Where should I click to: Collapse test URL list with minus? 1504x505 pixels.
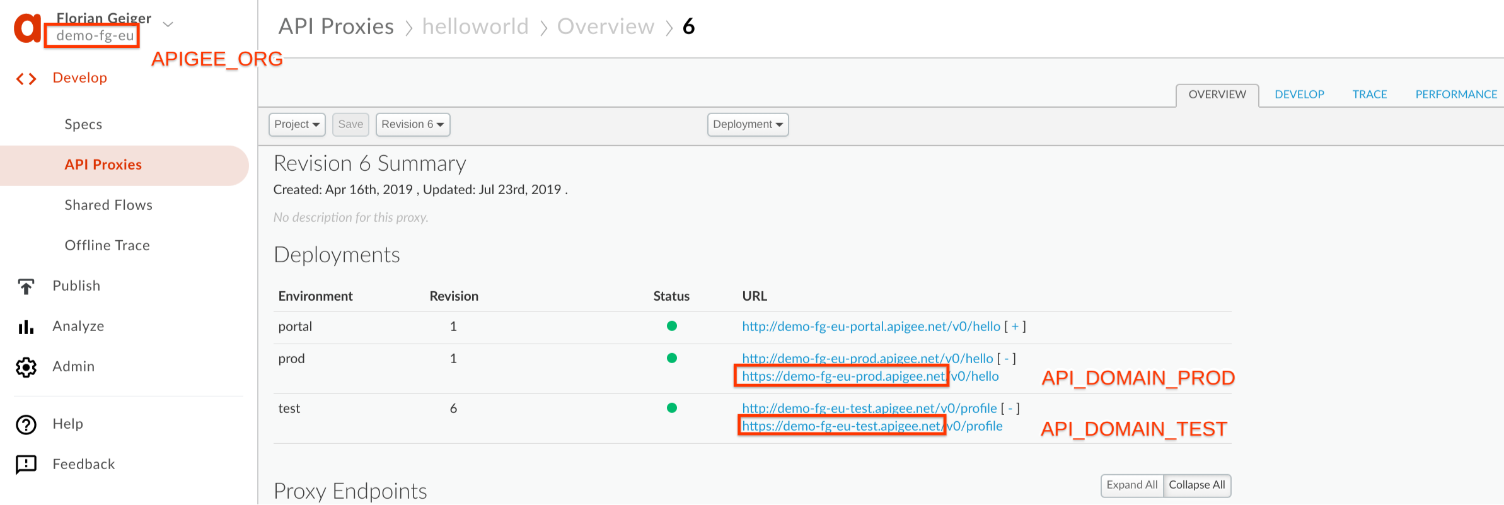(1010, 409)
